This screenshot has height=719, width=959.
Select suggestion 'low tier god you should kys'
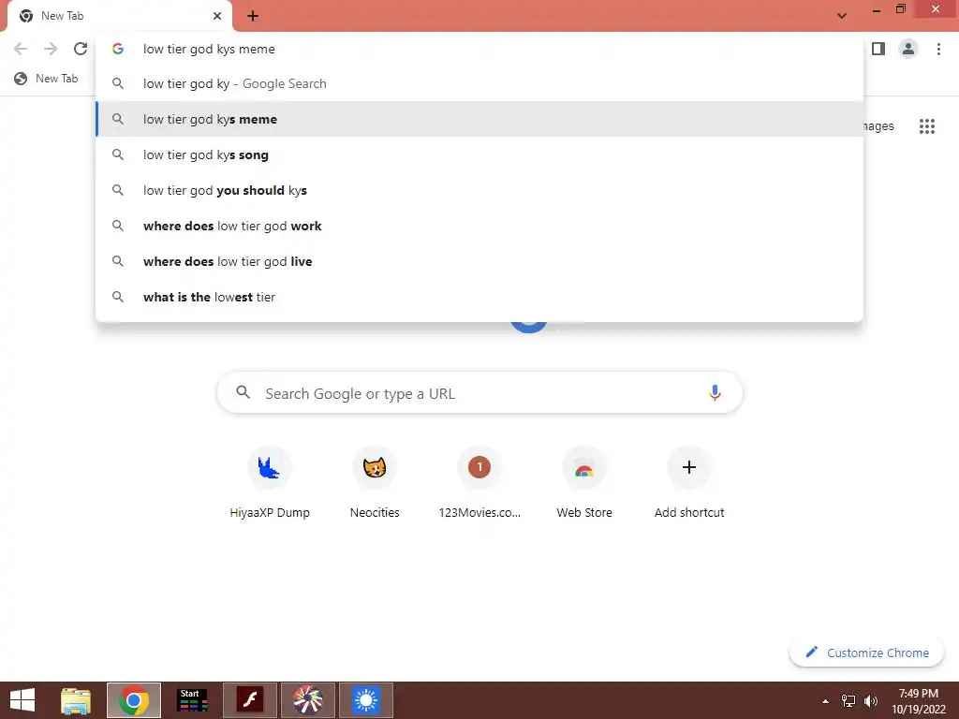click(479, 190)
